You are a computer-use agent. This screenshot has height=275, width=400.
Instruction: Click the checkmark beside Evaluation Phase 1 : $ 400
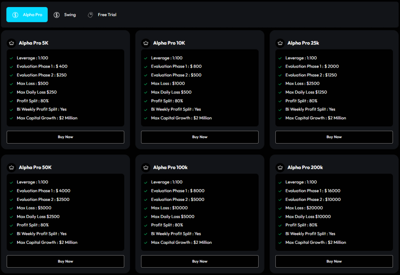[11, 67]
